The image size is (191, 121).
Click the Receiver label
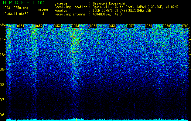pos(62,11)
